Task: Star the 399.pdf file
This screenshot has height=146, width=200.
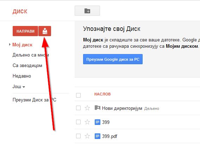Action: [x=87, y=136]
